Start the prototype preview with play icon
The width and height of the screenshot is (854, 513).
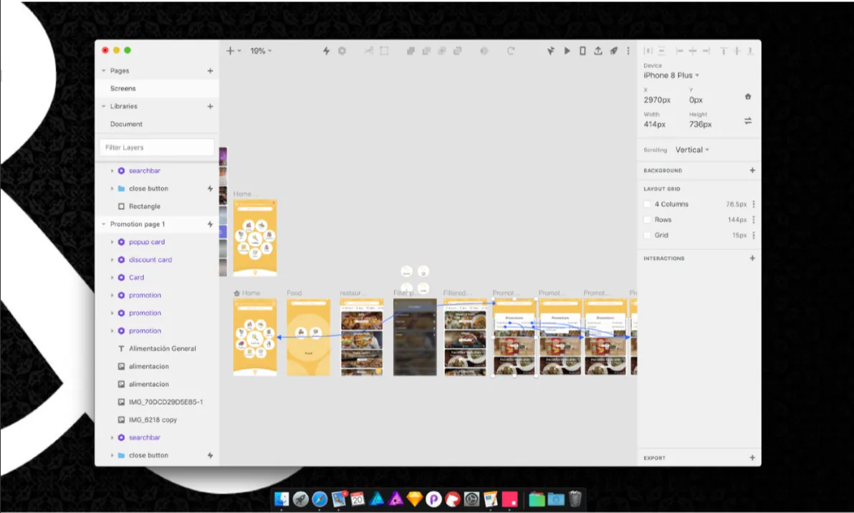coord(567,51)
